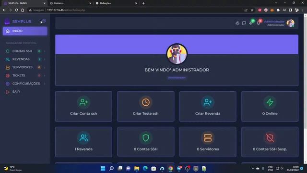Open the chat messages icon in header
Viewport: 307px width, 173px height.
pos(244,23)
